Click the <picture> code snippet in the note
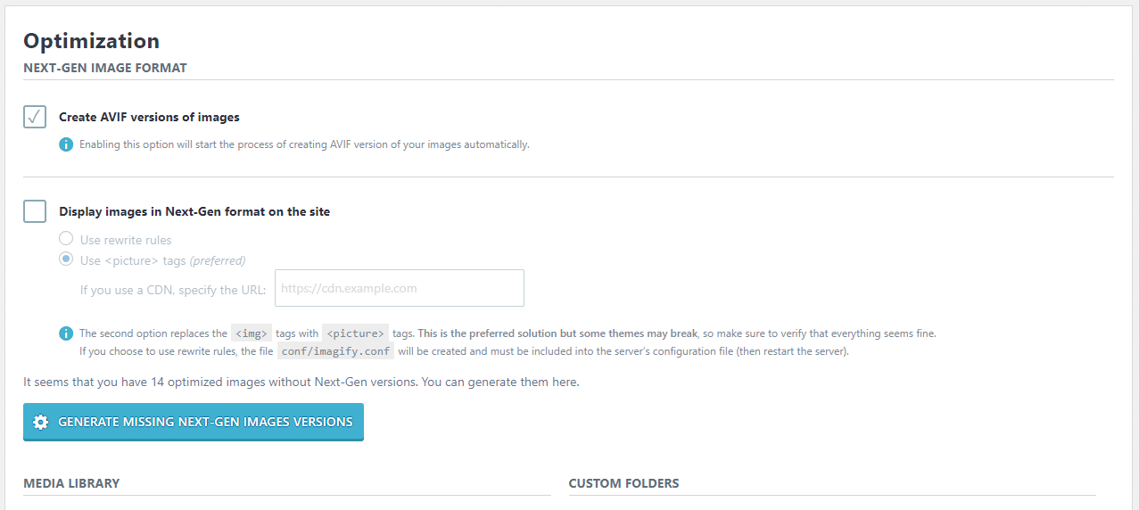Viewport: 1139px width, 510px height. point(355,333)
